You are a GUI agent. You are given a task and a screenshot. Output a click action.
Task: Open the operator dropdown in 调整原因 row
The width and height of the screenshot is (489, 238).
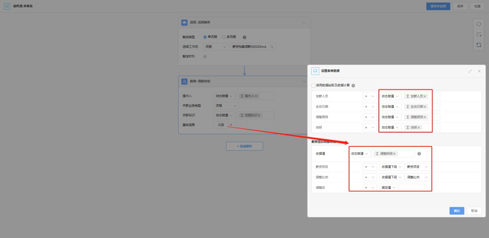(x=370, y=117)
